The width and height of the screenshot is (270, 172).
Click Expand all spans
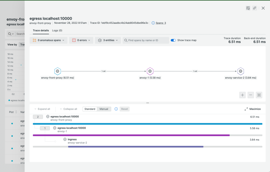pos(42,109)
